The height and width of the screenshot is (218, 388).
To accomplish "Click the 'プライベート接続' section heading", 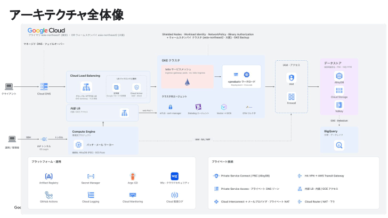I will 222,162.
